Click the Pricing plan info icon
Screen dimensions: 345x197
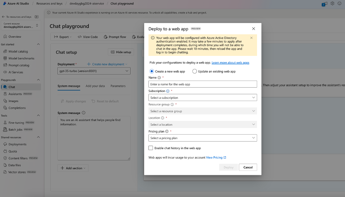pos(167,131)
